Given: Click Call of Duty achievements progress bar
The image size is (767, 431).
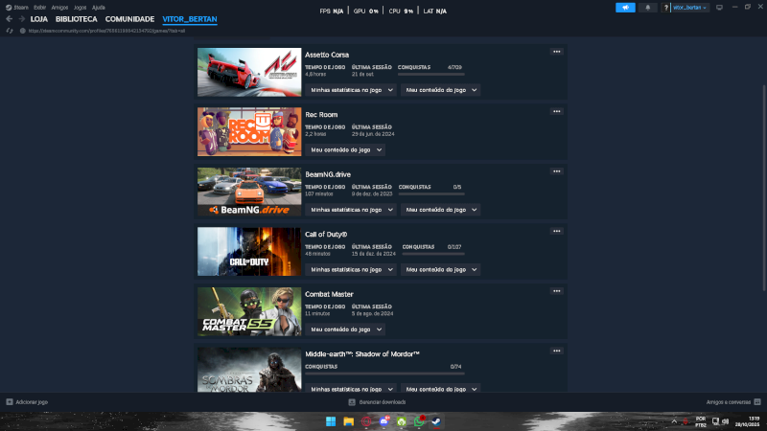Looking at the screenshot, I should pos(433,254).
